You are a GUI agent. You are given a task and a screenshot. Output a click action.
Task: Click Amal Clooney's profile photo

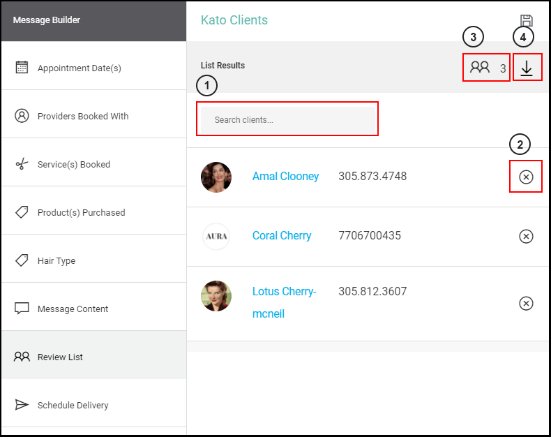[x=216, y=177]
